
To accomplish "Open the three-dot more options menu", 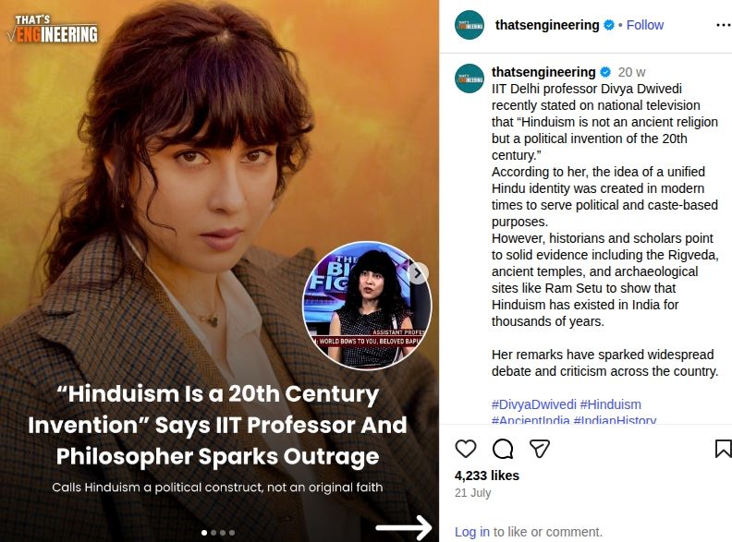I will click(x=723, y=25).
